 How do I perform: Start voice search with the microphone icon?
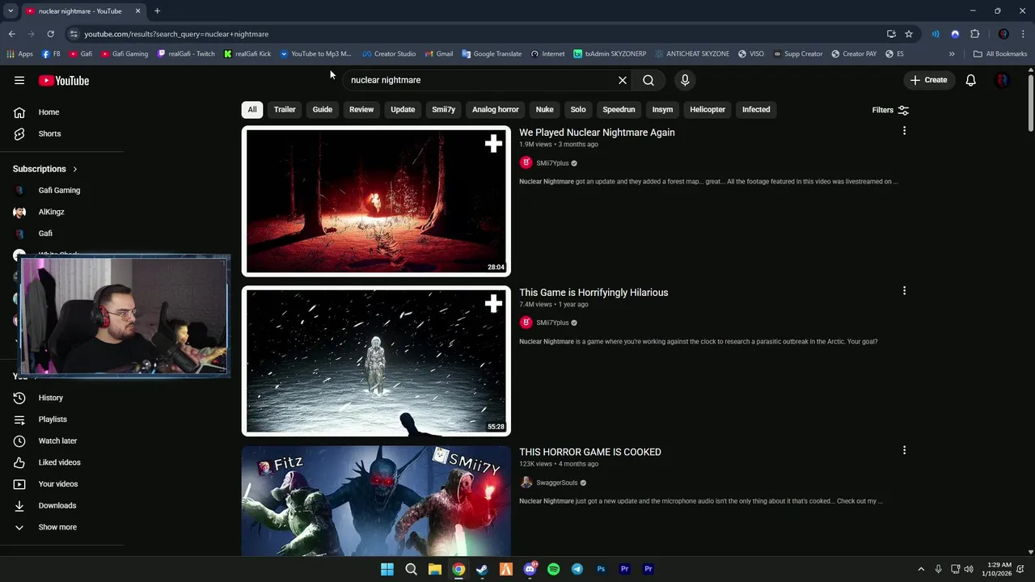[685, 80]
